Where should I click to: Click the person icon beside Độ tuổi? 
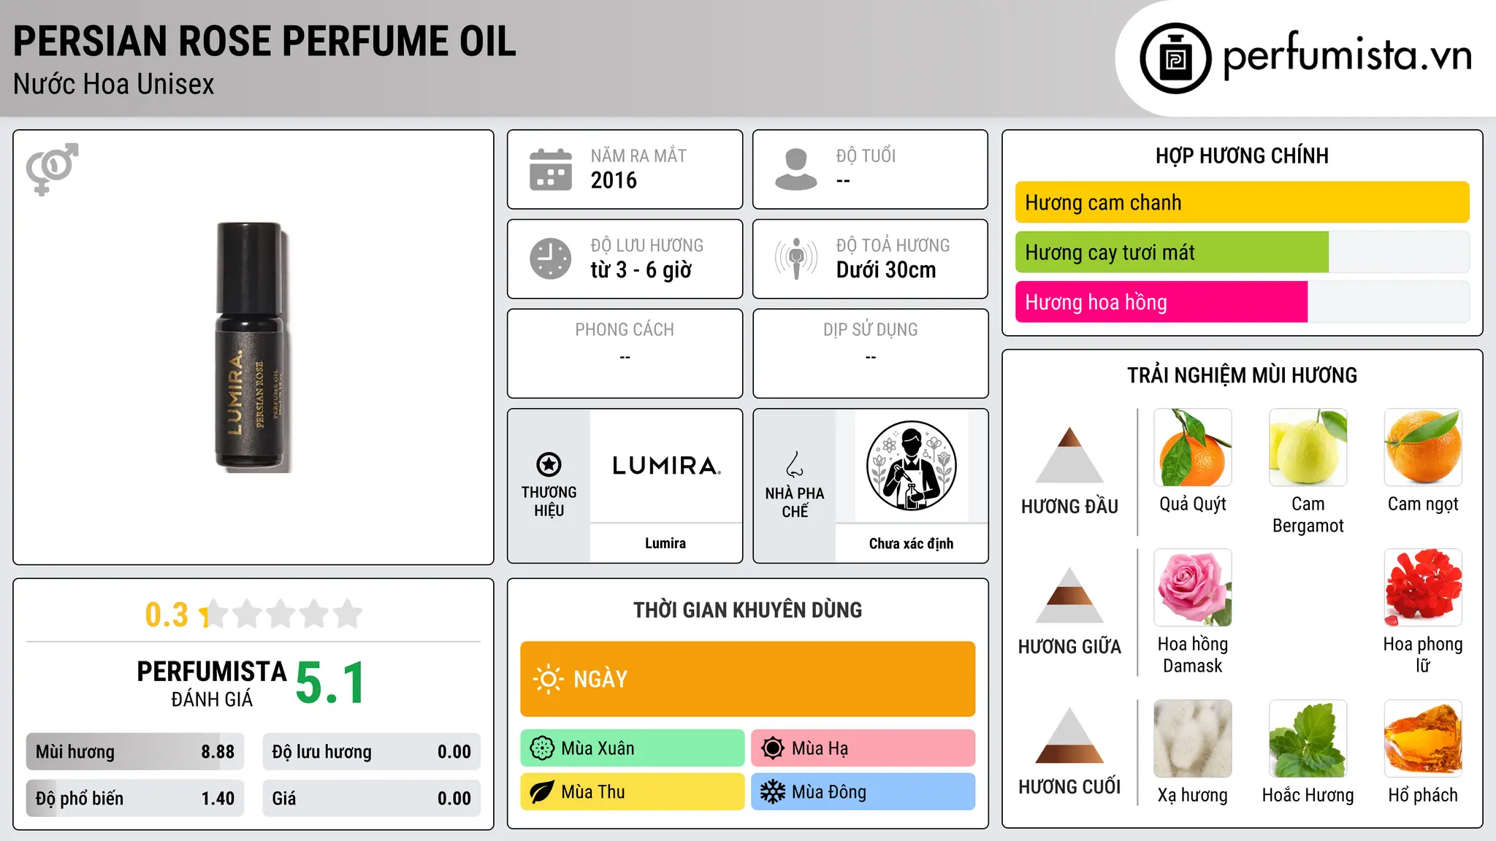pos(795,169)
